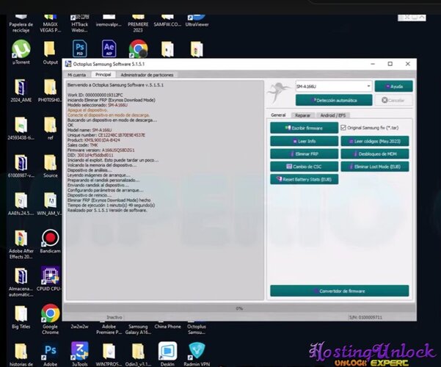Image resolution: width=441 pixels, height=367 pixels.
Task: Launch Radmin VPN desktop shortcut
Action: point(197,354)
